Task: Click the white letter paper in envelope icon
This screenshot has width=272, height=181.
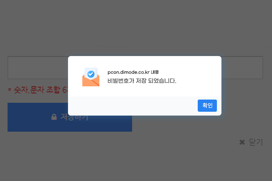Action: [x=91, y=73]
